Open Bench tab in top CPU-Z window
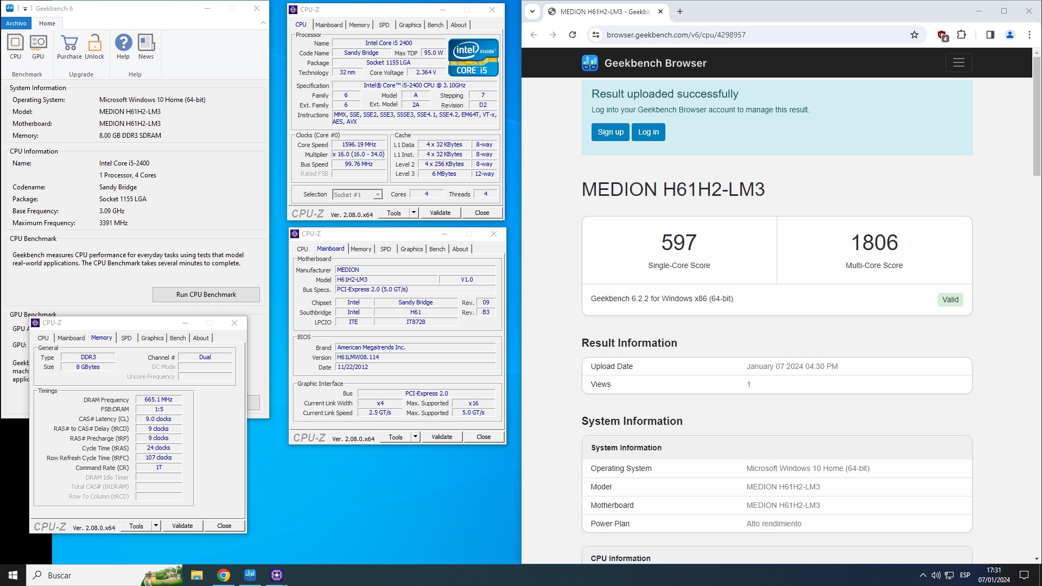1042x586 pixels. pyautogui.click(x=436, y=25)
